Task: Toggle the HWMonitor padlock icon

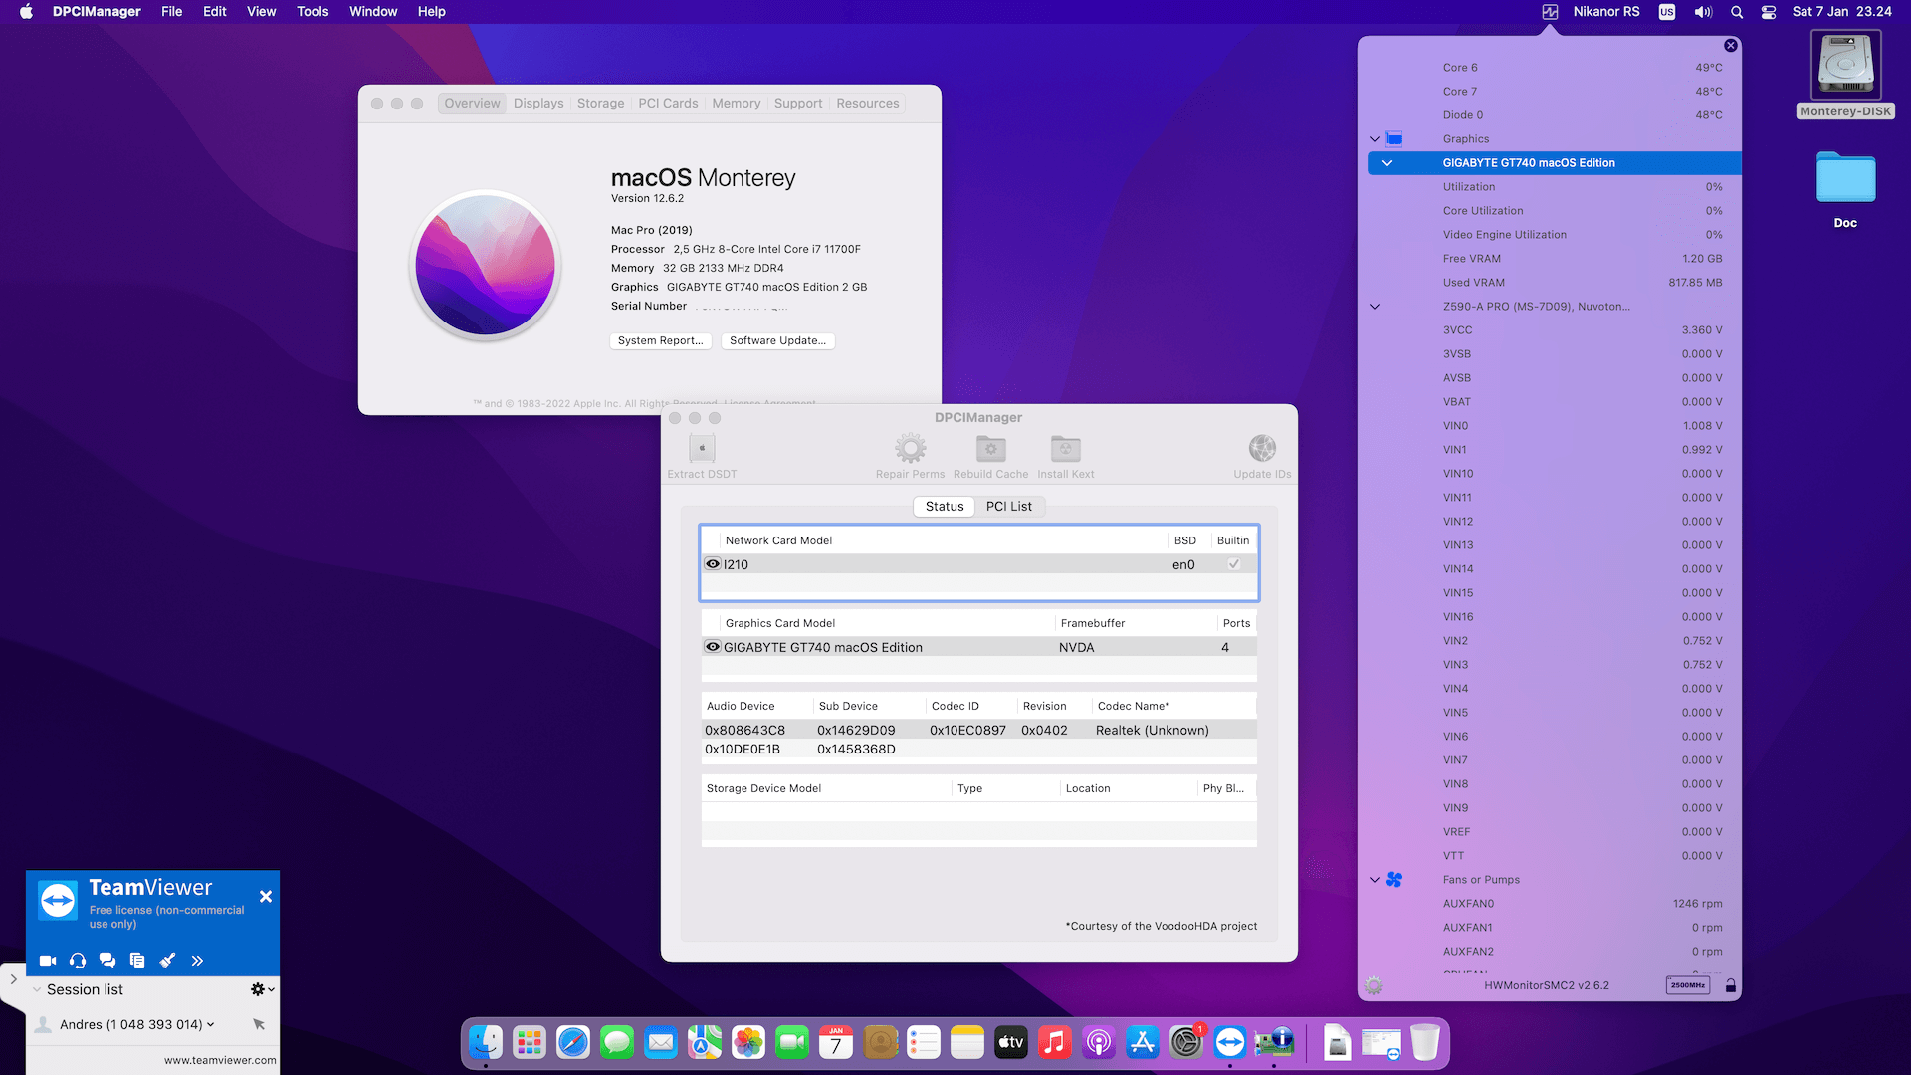Action: click(1731, 985)
